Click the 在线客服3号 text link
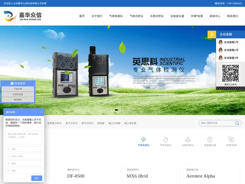Screen dimensions: 245x184 (231, 58)
